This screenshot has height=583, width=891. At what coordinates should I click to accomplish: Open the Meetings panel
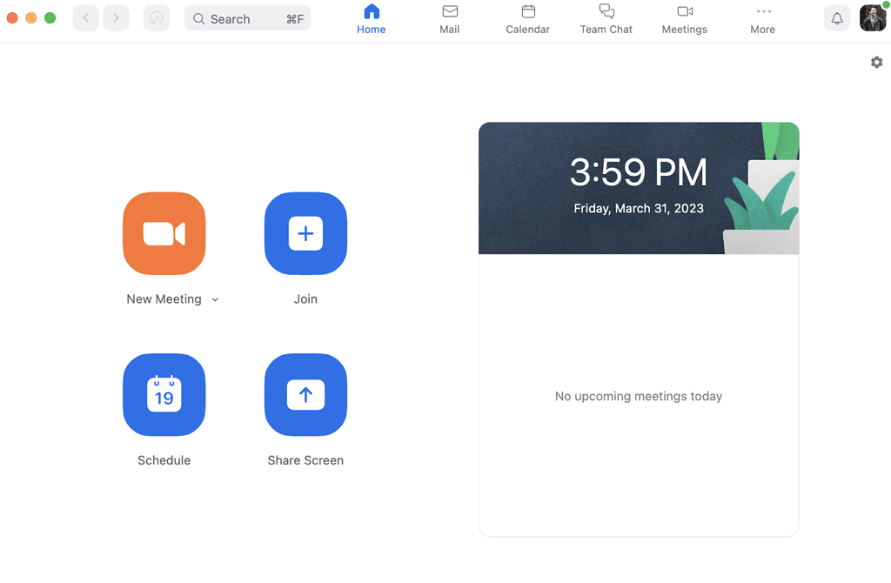[684, 18]
